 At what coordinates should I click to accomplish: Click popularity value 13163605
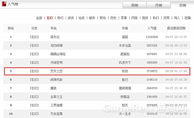click(152, 37)
